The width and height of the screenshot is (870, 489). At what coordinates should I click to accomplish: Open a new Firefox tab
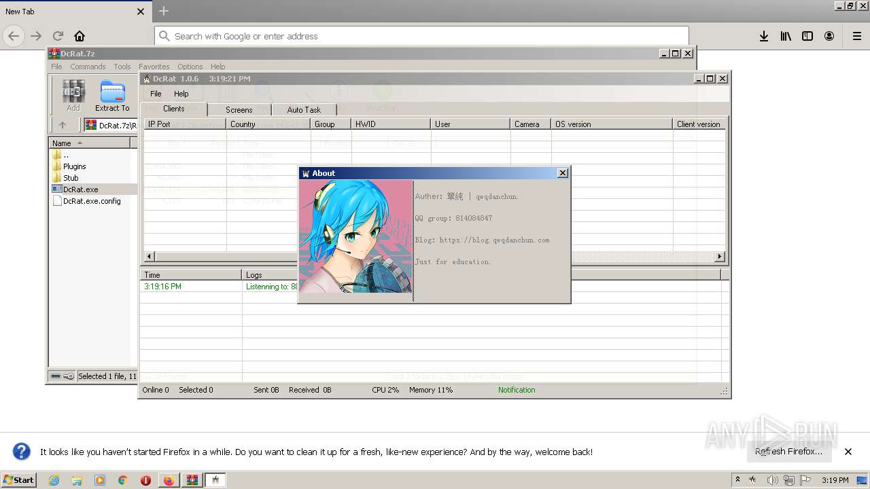164,11
